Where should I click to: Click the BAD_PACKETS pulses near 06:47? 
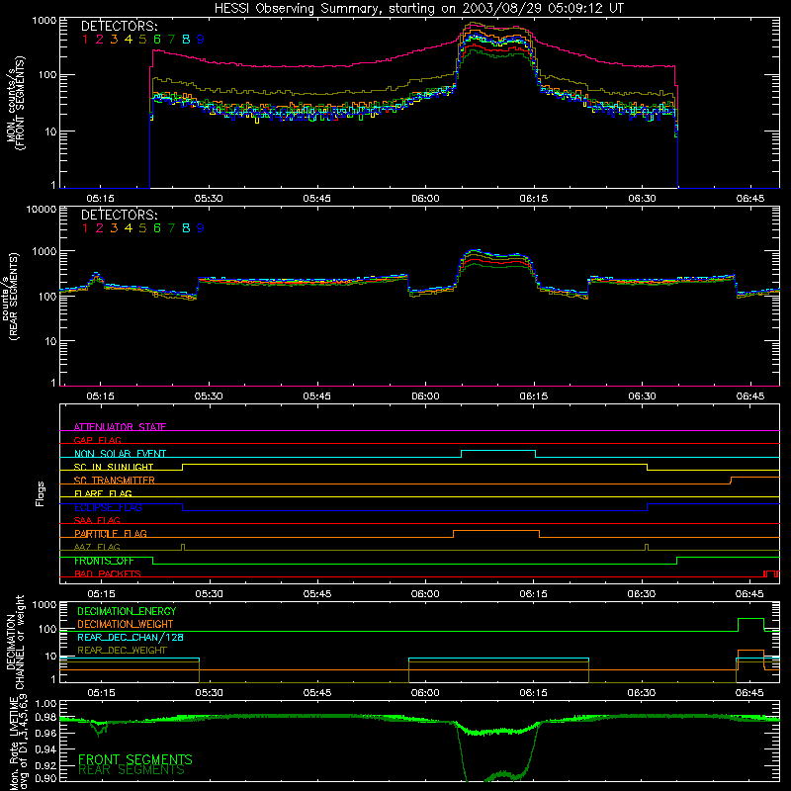click(771, 573)
